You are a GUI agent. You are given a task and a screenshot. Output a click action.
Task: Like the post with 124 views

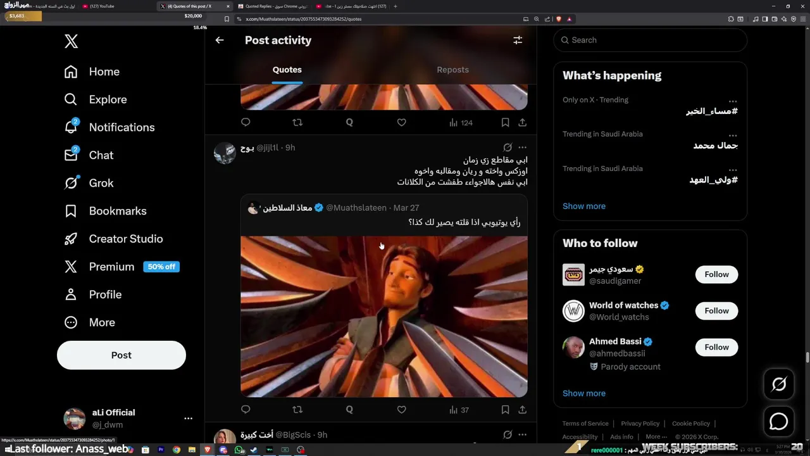pyautogui.click(x=401, y=122)
